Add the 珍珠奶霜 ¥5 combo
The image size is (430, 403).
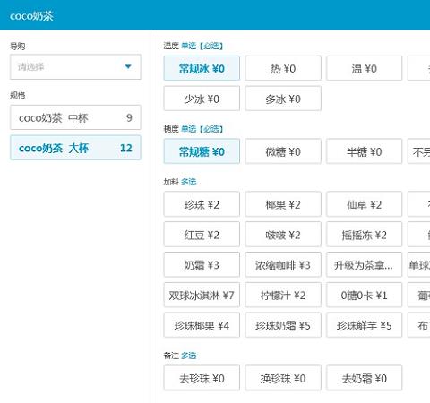(283, 325)
